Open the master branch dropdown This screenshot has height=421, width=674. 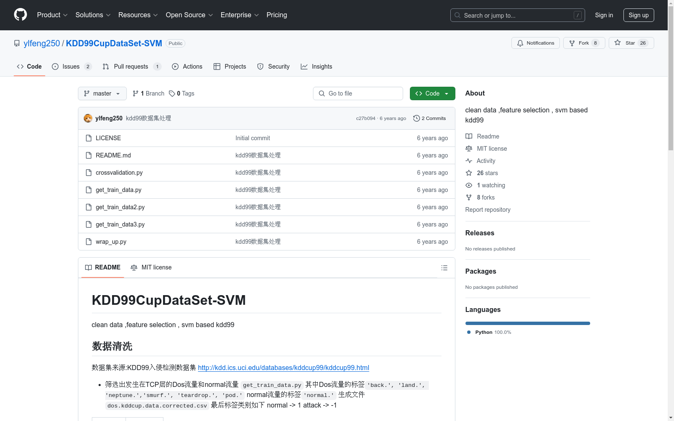102,93
